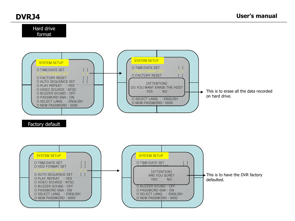The image size is (295, 221).
Task: Select SELECT LANG : ENGLISH on the erase HDD dialog screen
Action: click(x=155, y=99)
